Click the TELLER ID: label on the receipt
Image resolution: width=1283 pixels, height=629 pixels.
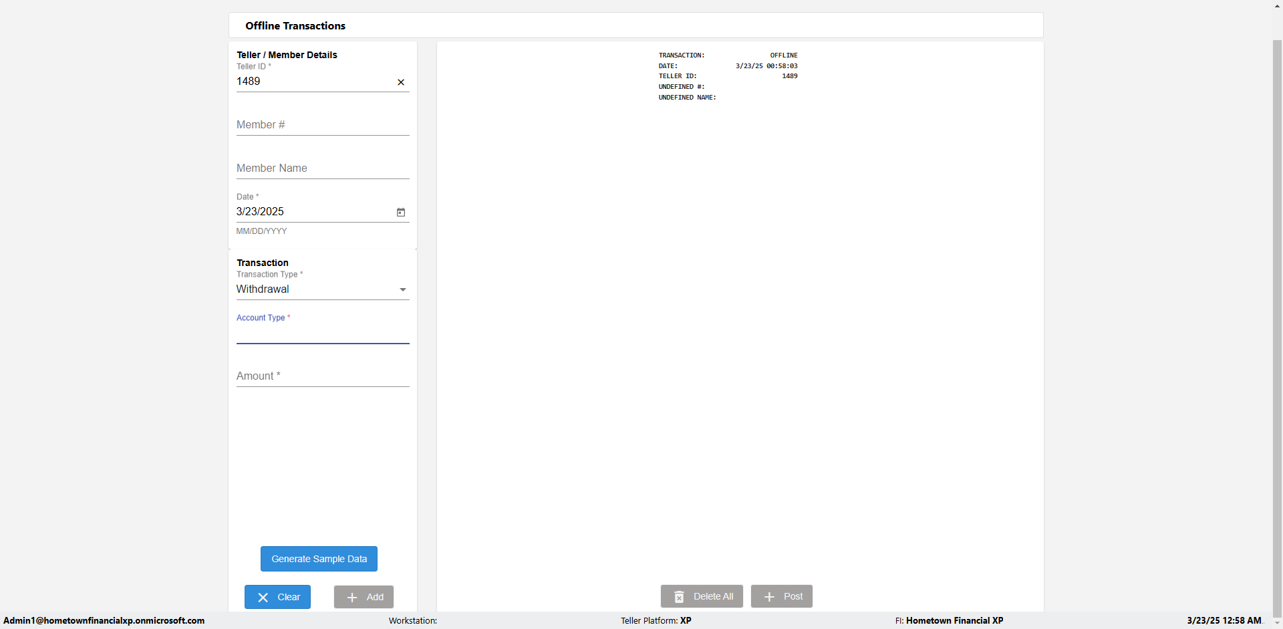[678, 76]
